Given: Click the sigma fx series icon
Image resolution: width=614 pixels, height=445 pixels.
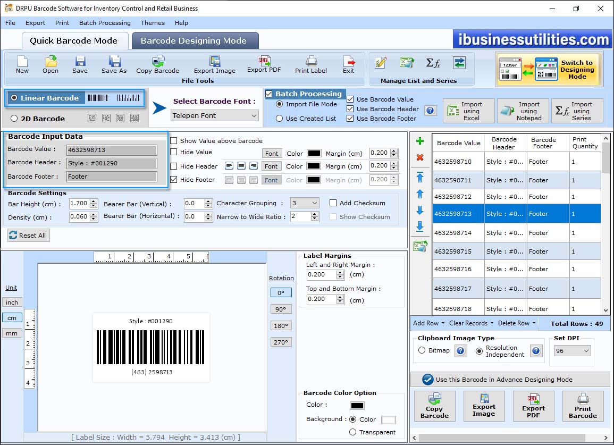Looking at the screenshot, I should coord(433,63).
